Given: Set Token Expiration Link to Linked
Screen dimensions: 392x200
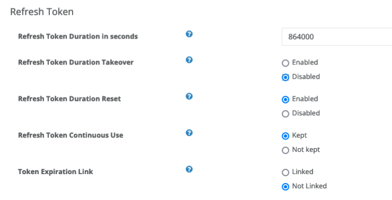Looking at the screenshot, I should pos(285,172).
